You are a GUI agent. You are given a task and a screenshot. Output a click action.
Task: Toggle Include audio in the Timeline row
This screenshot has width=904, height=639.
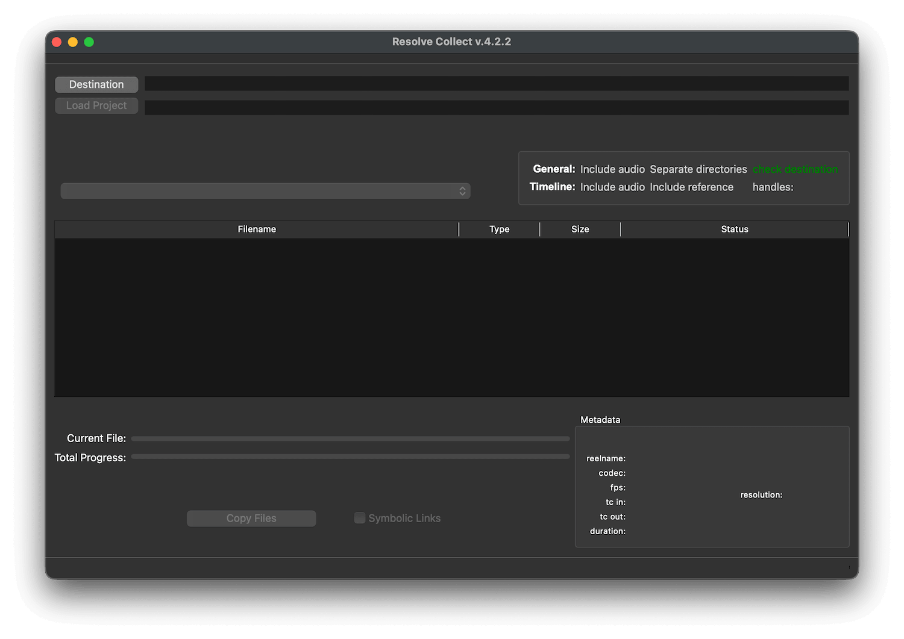click(612, 187)
